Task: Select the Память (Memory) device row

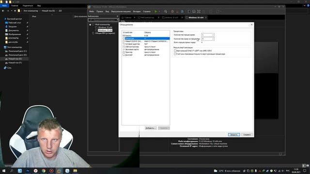Action: point(146,36)
